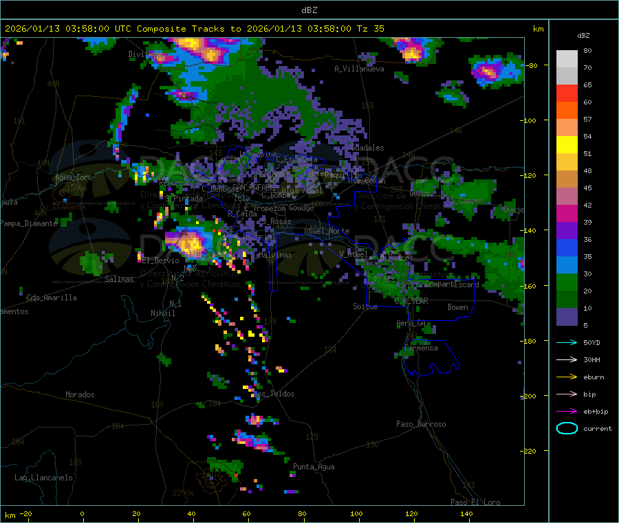
Task: Click the 'Cda_Amarilla' map label
Action: 52,298
